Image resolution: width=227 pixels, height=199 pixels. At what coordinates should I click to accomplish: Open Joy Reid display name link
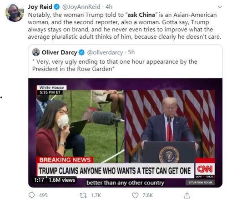click(40, 7)
